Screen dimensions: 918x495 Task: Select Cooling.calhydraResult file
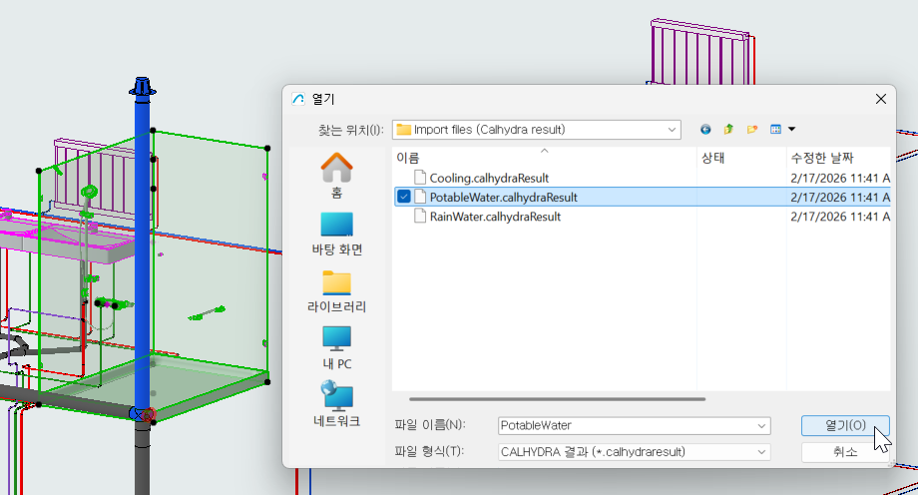click(489, 178)
